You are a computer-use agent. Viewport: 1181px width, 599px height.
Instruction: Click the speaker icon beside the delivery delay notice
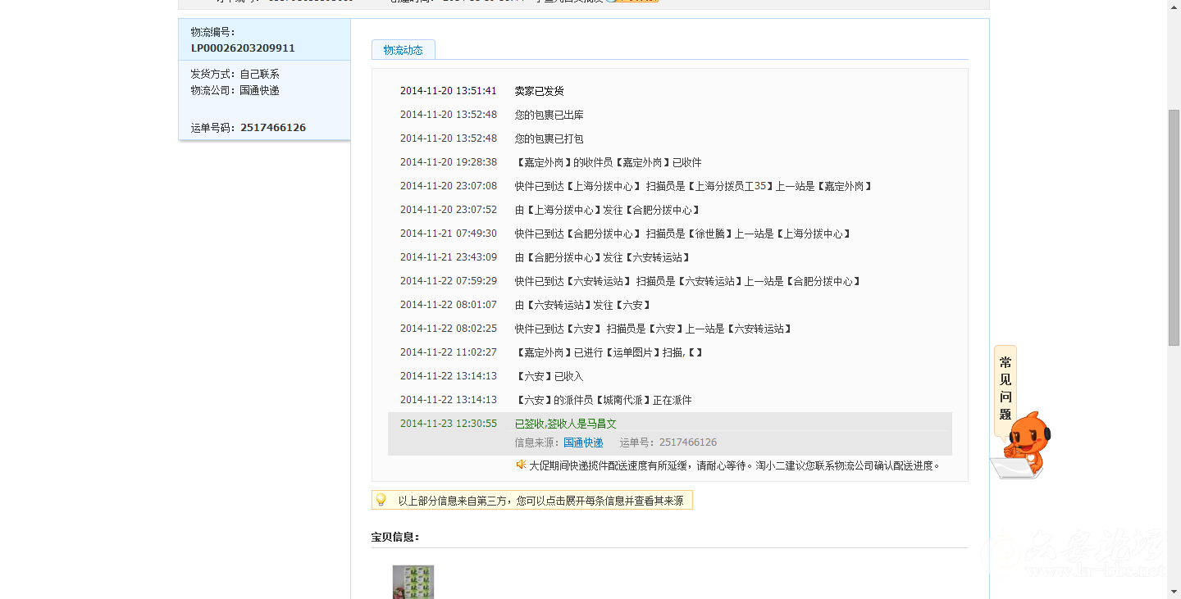(x=520, y=464)
